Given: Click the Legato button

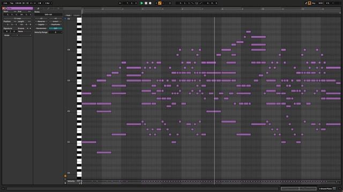Looking at the screenshot, I should pos(41,25).
